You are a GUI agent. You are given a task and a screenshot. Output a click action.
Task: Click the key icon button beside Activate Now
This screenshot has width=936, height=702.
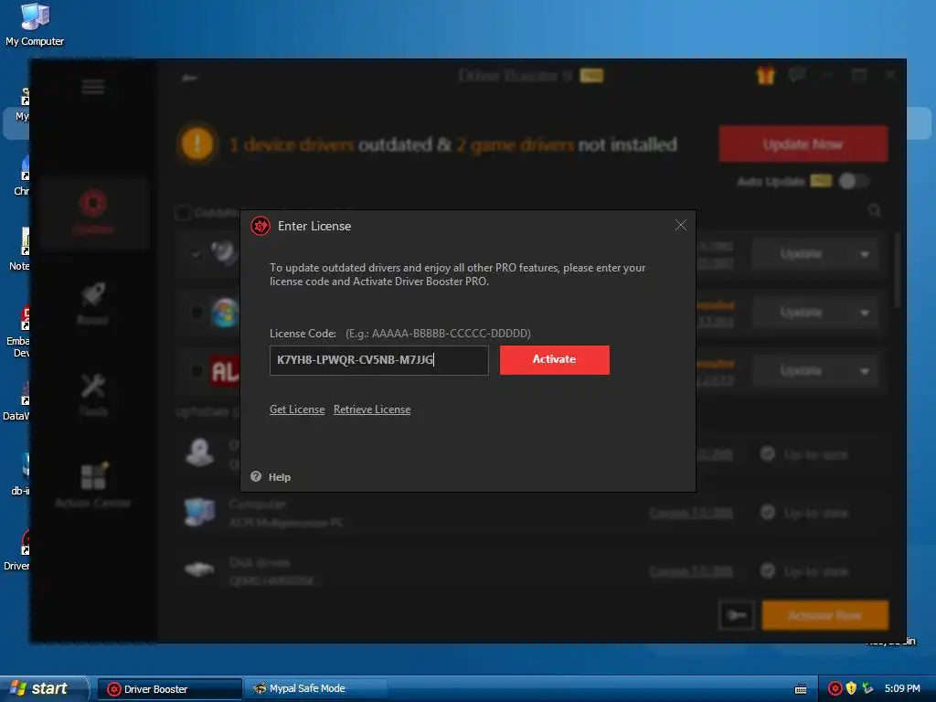point(738,615)
